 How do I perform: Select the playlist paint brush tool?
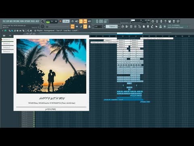12,31
